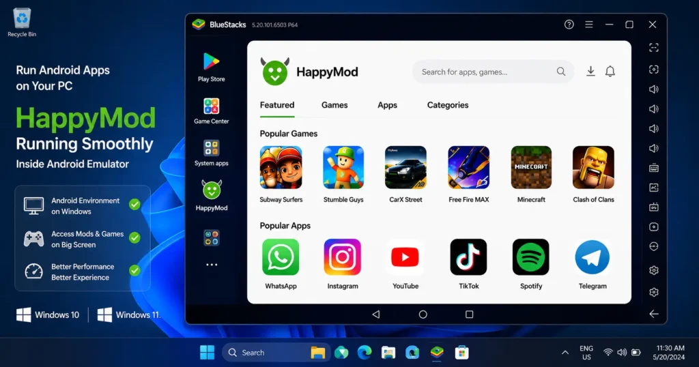This screenshot has width=699, height=367.
Task: Open Game Center in the sidebar
Action: (x=212, y=111)
